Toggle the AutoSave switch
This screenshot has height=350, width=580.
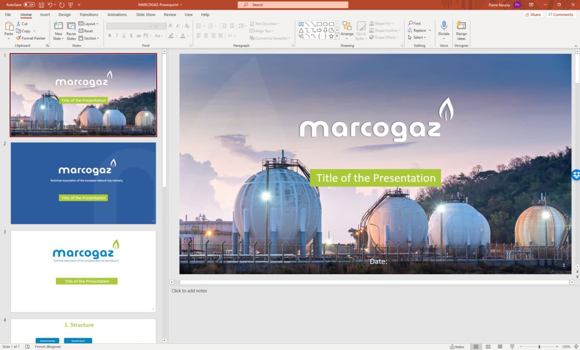click(29, 4)
